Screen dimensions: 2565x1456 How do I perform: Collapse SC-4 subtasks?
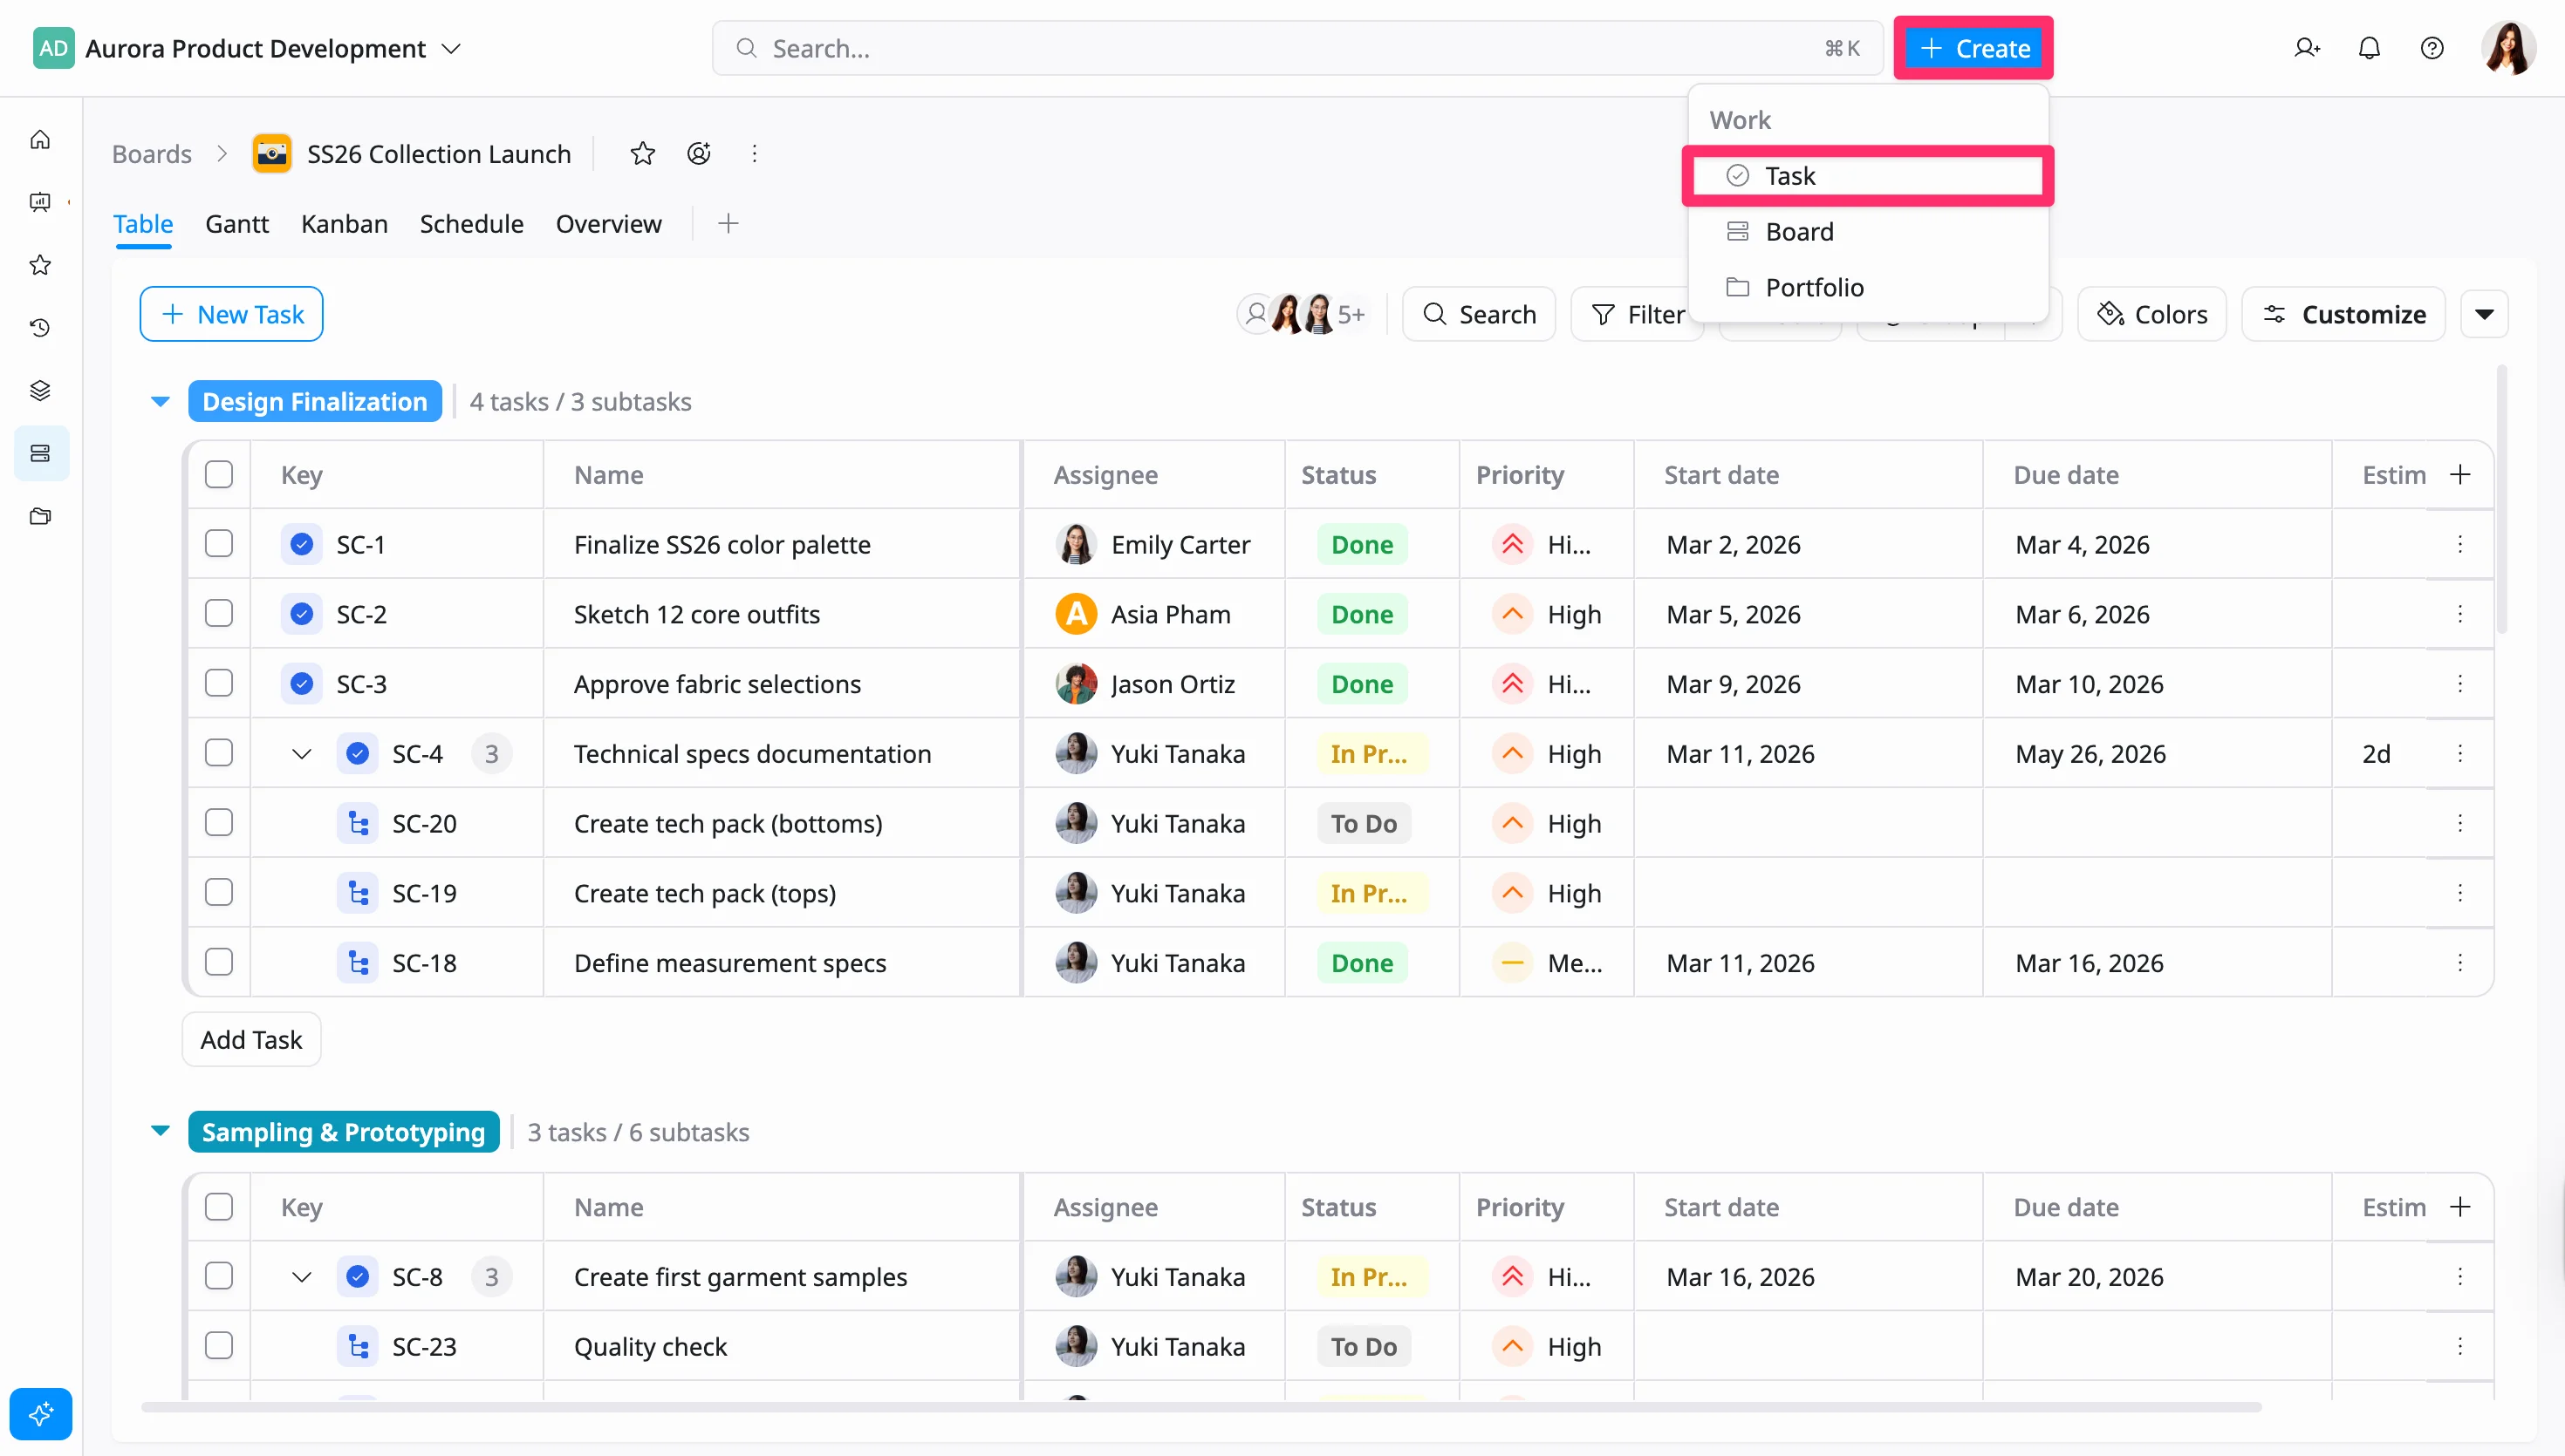click(x=301, y=753)
